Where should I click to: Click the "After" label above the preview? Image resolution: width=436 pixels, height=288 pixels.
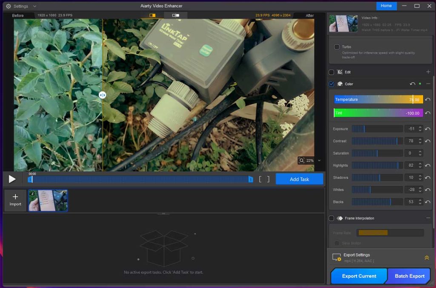(x=310, y=16)
